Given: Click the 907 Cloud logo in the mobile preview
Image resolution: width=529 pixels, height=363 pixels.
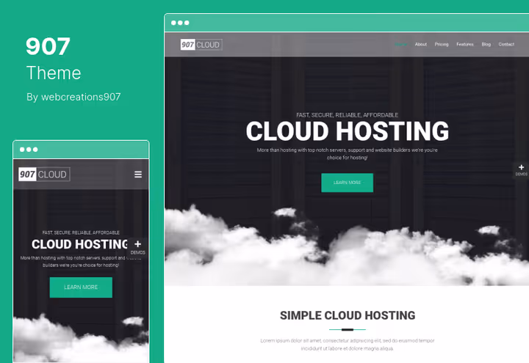Looking at the screenshot, I should point(44,175).
